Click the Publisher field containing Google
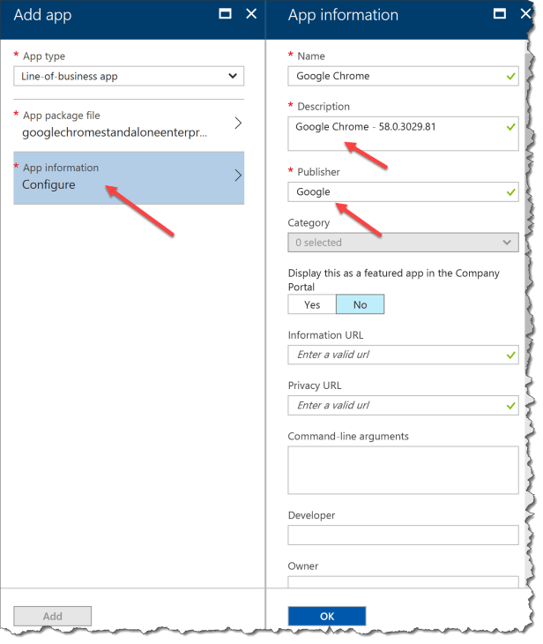The height and width of the screenshot is (644, 543). [x=403, y=191]
